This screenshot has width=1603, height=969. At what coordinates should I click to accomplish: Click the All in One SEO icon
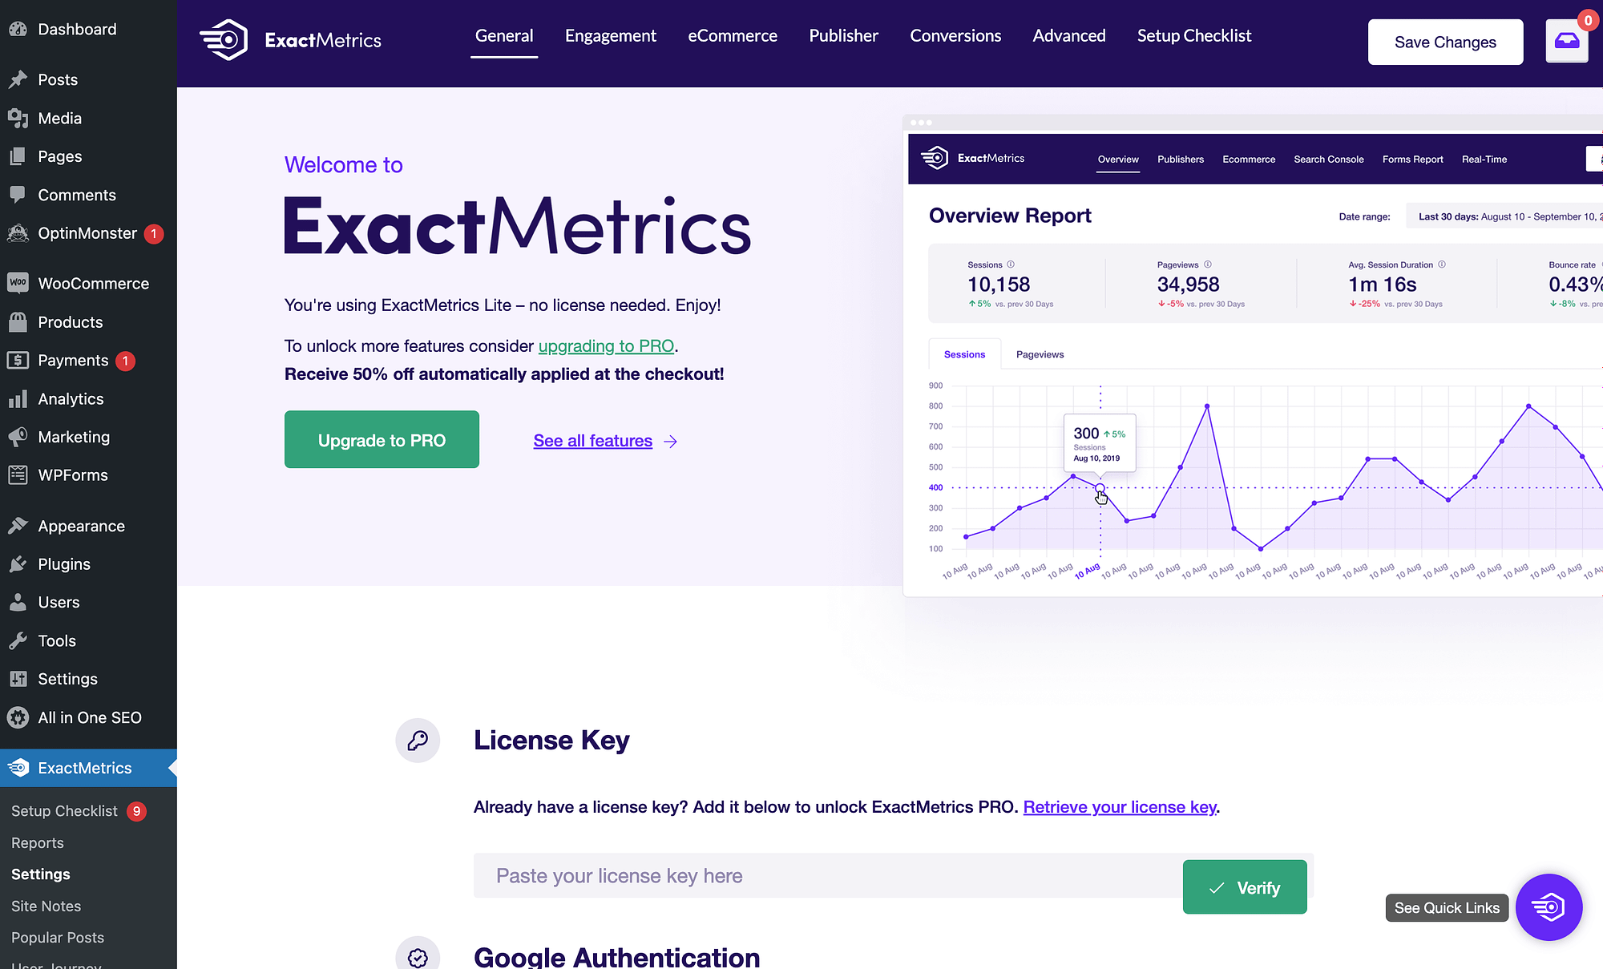coord(18,717)
